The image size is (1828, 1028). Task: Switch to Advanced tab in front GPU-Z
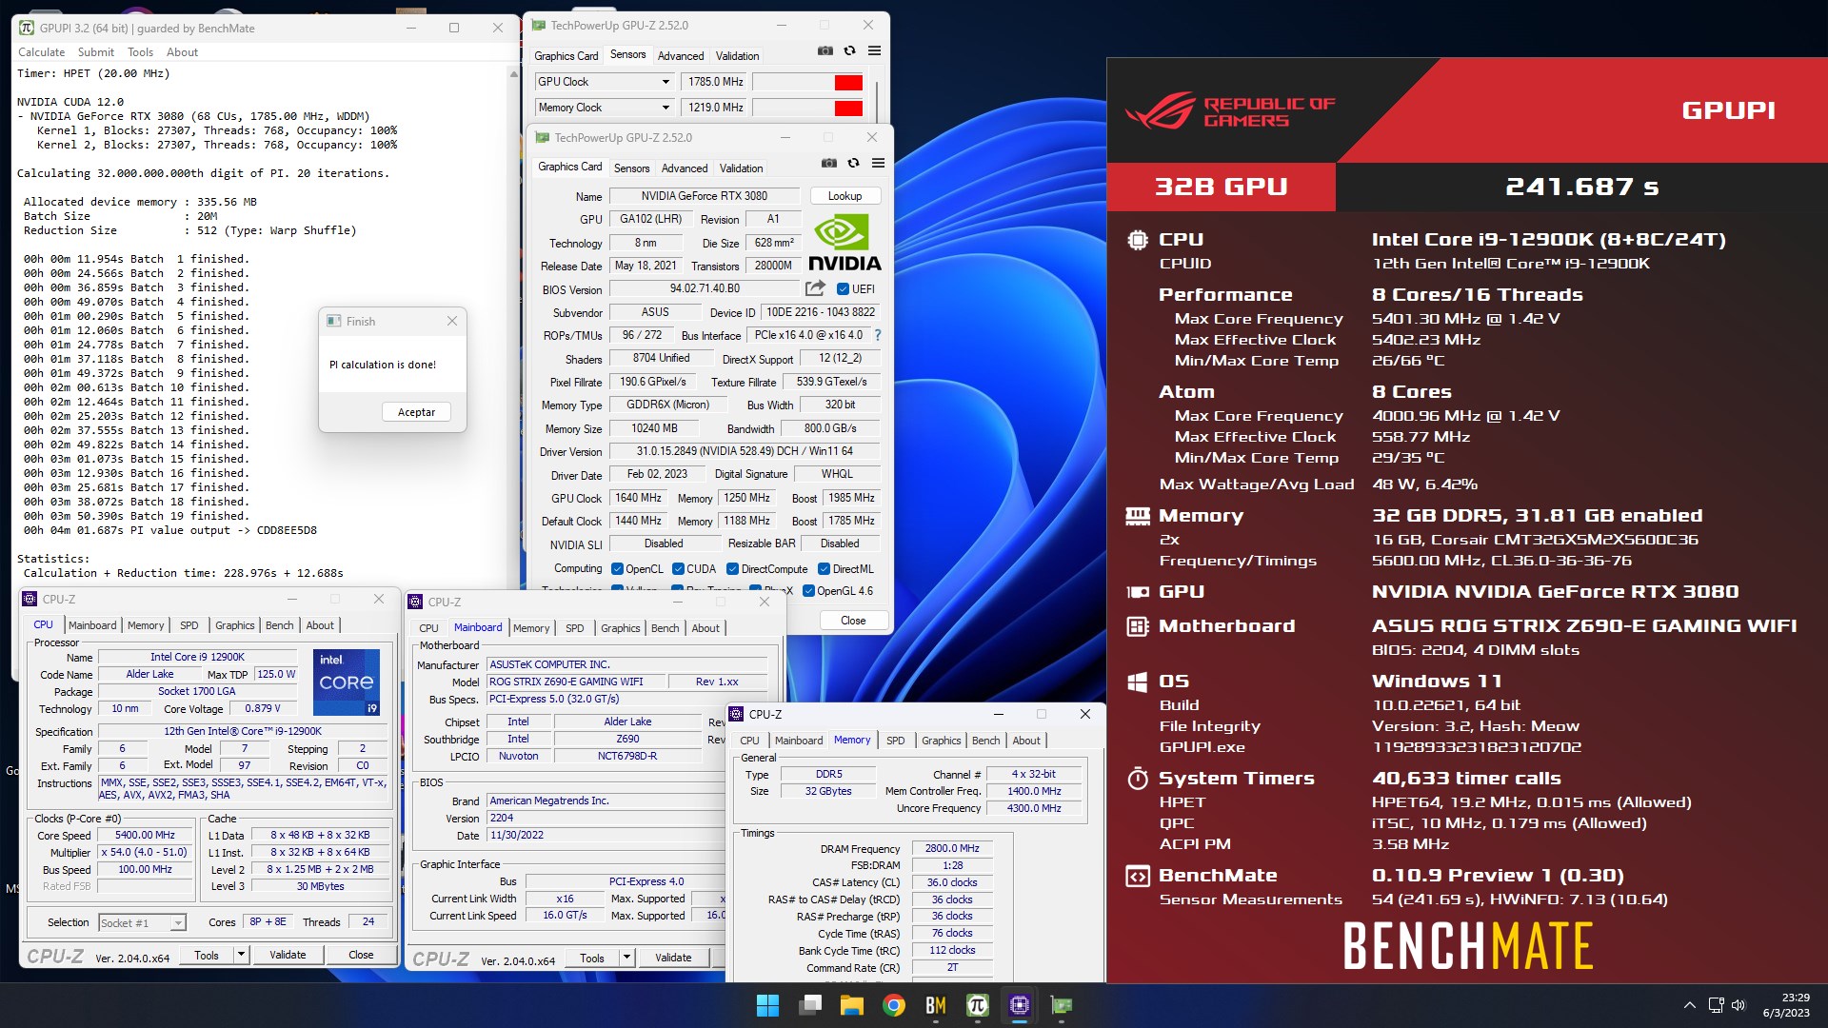[685, 168]
